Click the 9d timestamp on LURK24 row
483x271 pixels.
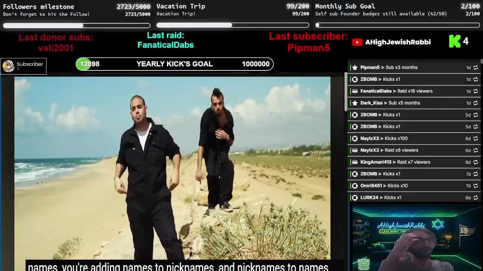click(x=468, y=198)
